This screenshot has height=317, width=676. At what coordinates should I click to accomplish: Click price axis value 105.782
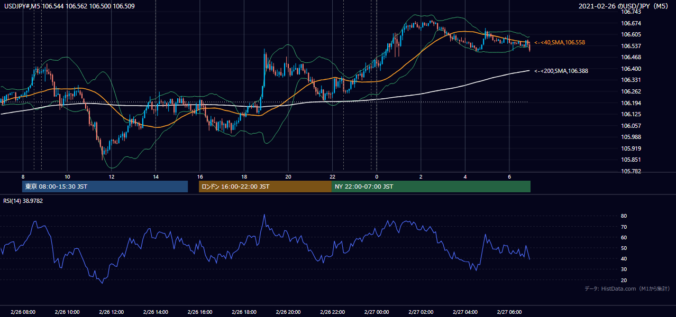tap(631, 171)
